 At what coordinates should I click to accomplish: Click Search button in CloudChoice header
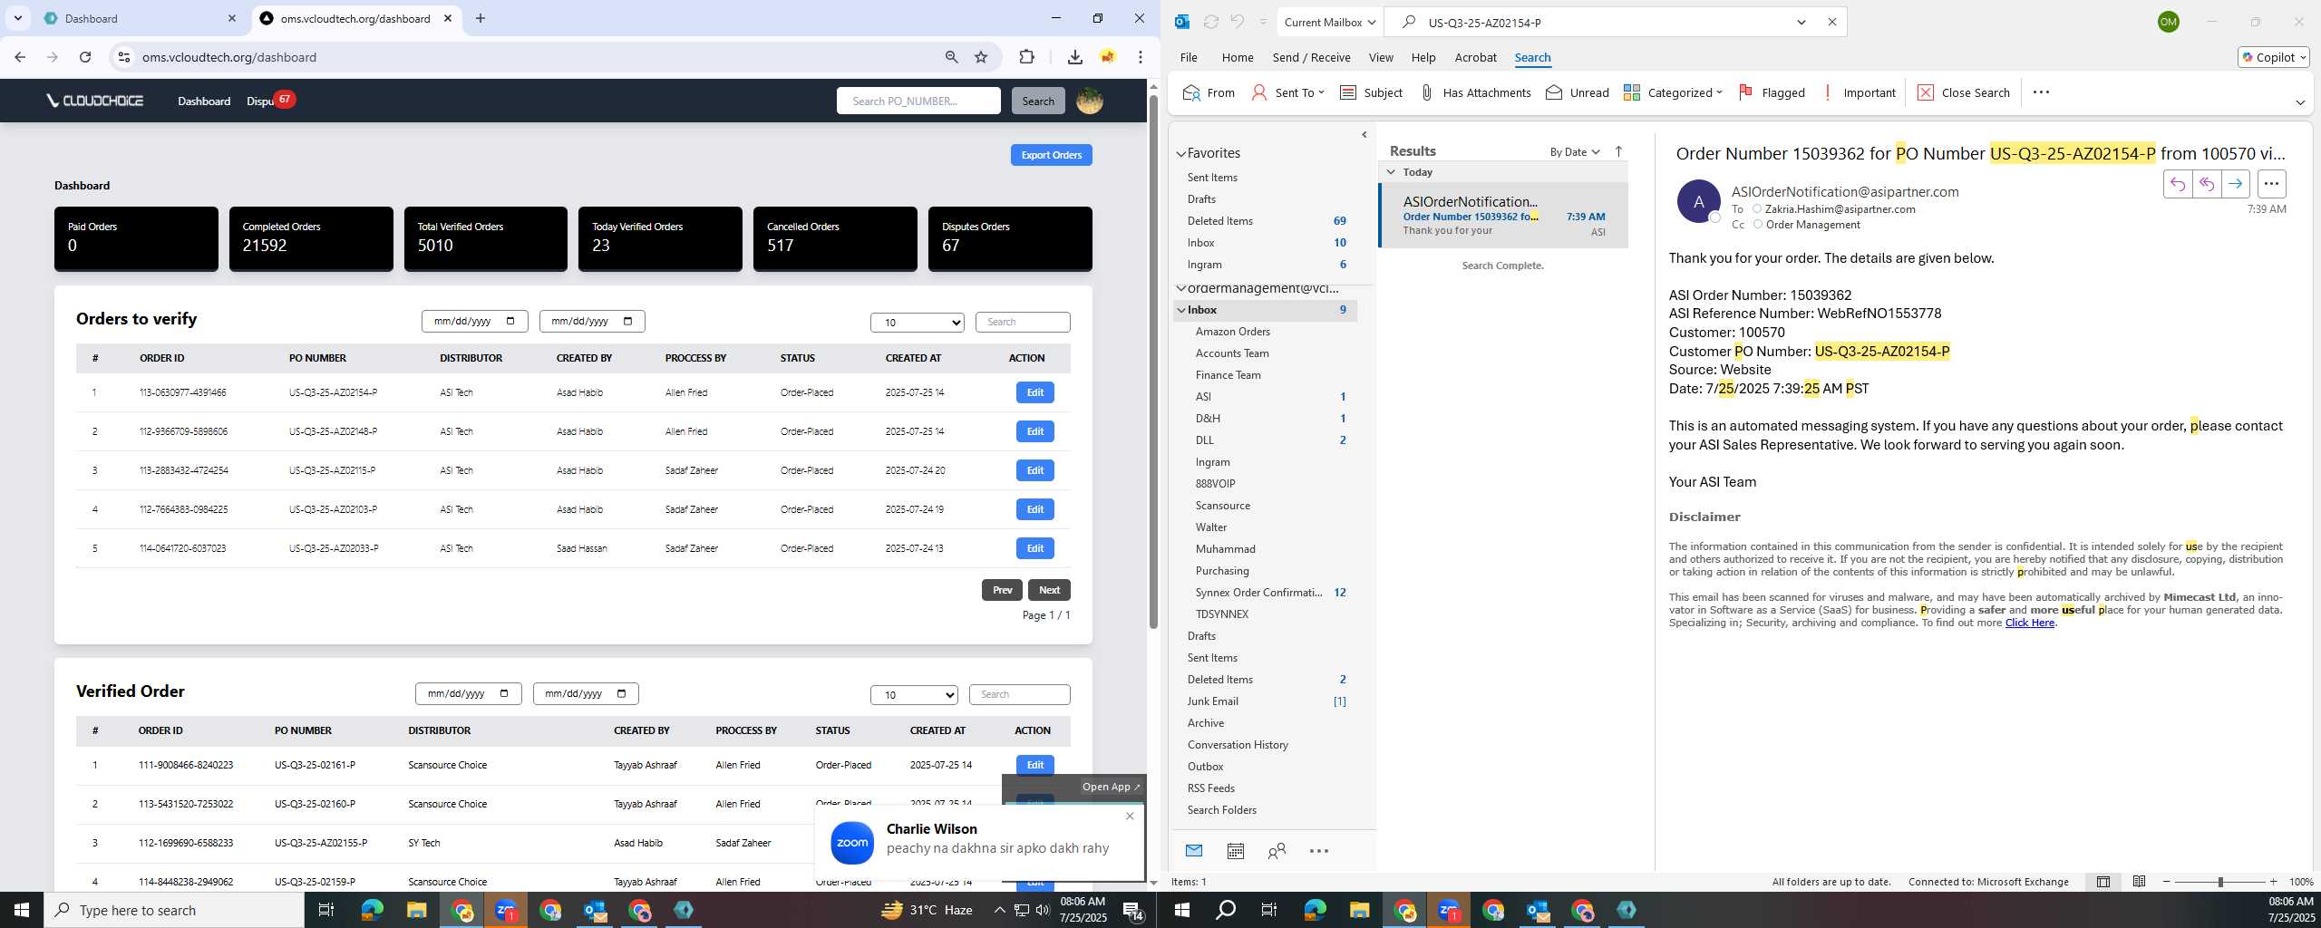point(1038,101)
